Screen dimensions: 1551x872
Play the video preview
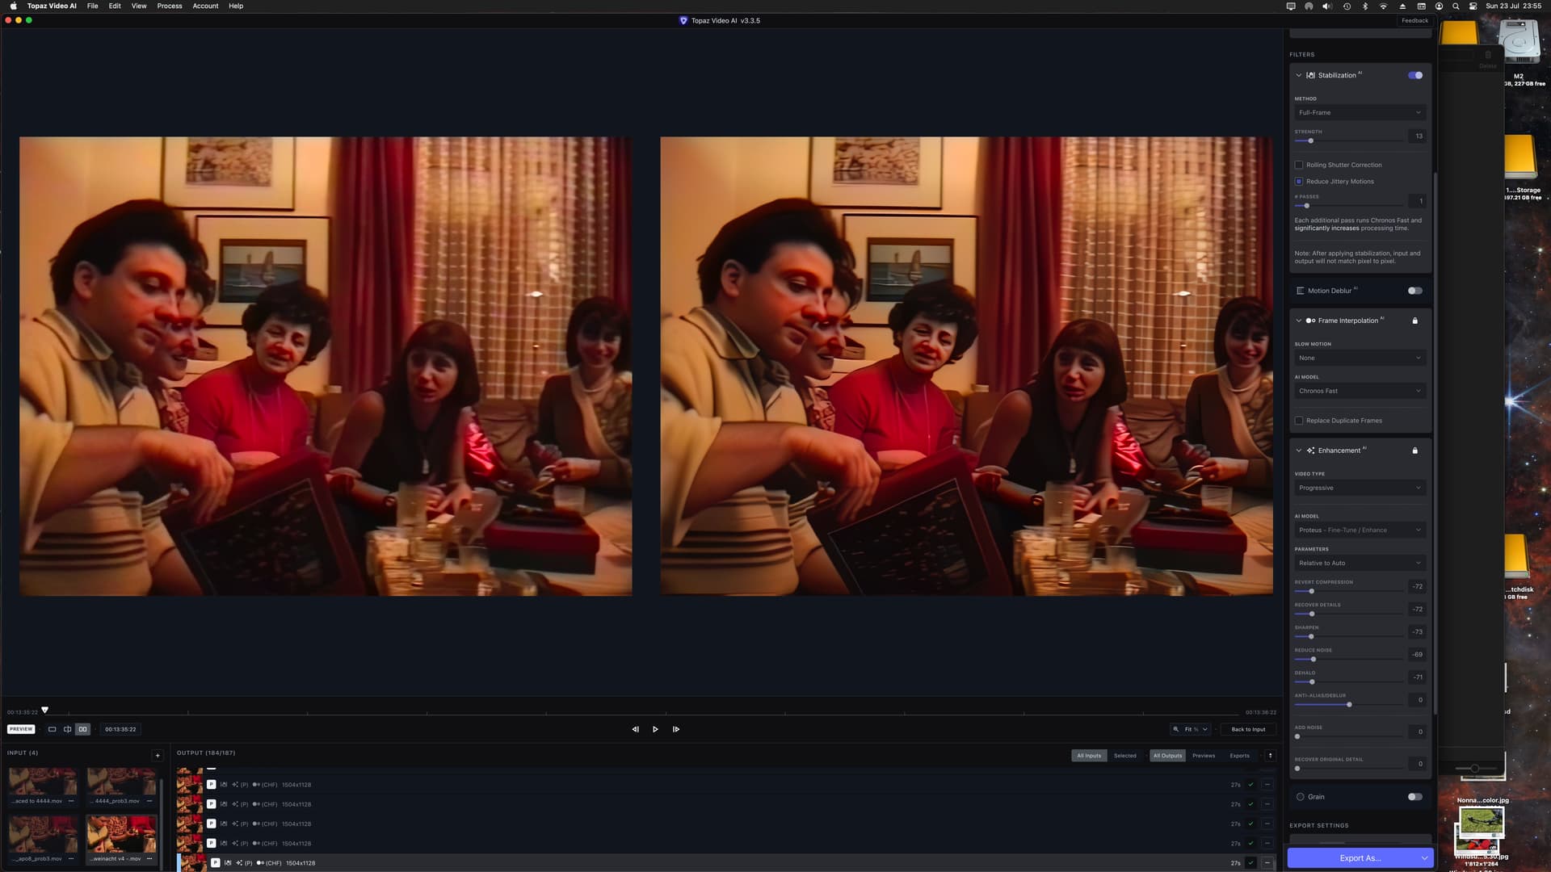point(655,729)
